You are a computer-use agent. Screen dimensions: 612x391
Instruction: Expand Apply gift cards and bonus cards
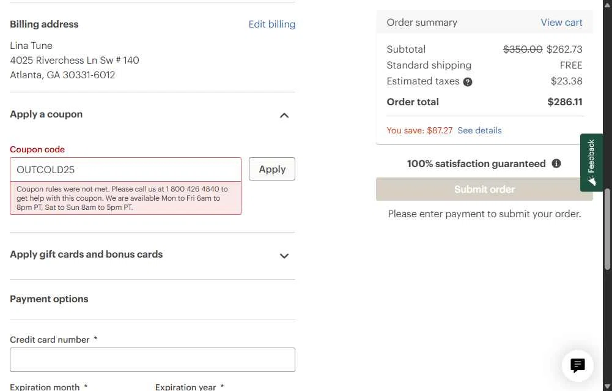pyautogui.click(x=284, y=256)
